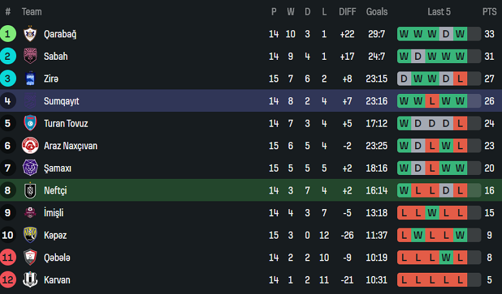Viewport: 502px width, 294px height.
Task: Sort standings by DIFF column
Action: coord(348,12)
